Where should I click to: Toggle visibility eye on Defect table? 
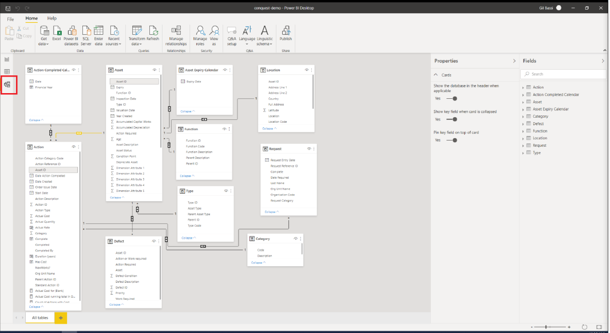click(x=154, y=241)
